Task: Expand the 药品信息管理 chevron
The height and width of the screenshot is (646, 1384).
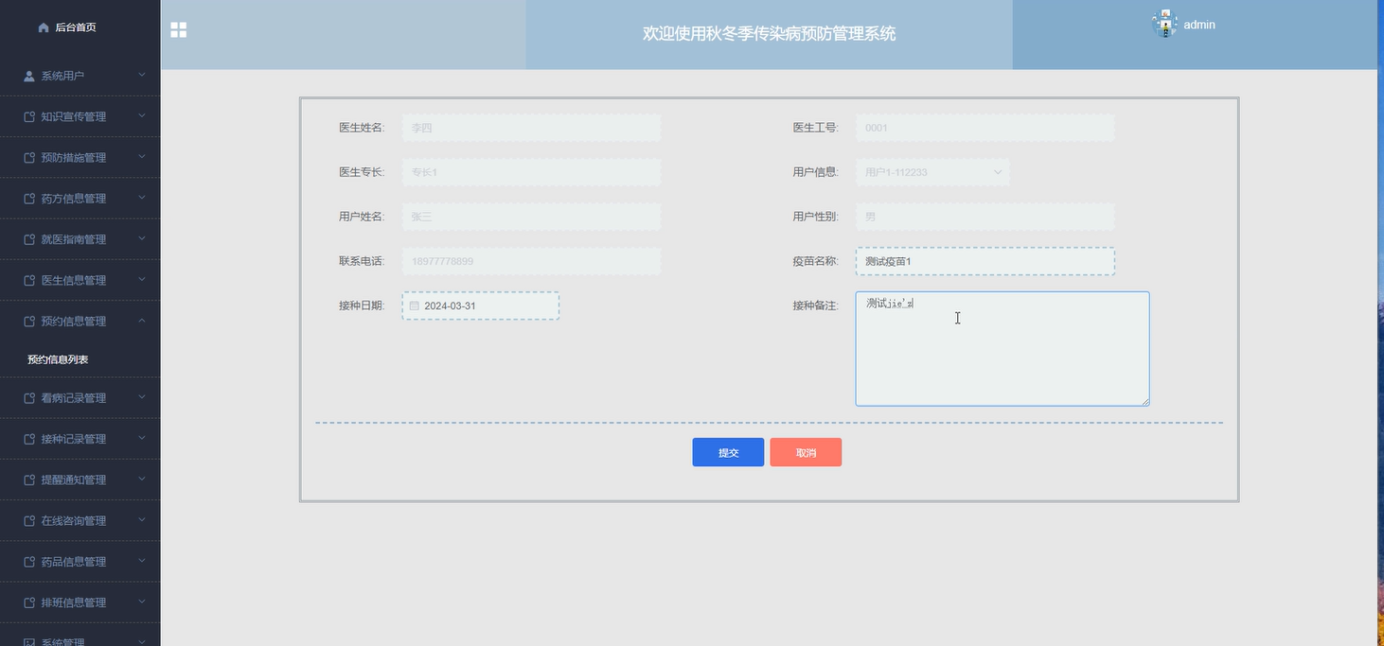Action: 142,561
